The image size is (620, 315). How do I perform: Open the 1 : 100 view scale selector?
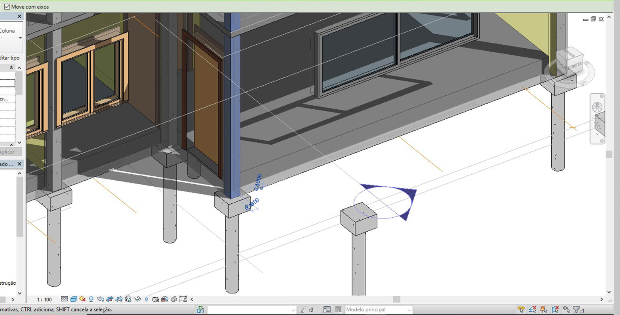click(44, 299)
